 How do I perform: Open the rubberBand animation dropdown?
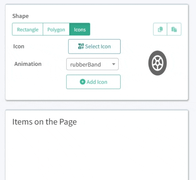[x=92, y=64]
